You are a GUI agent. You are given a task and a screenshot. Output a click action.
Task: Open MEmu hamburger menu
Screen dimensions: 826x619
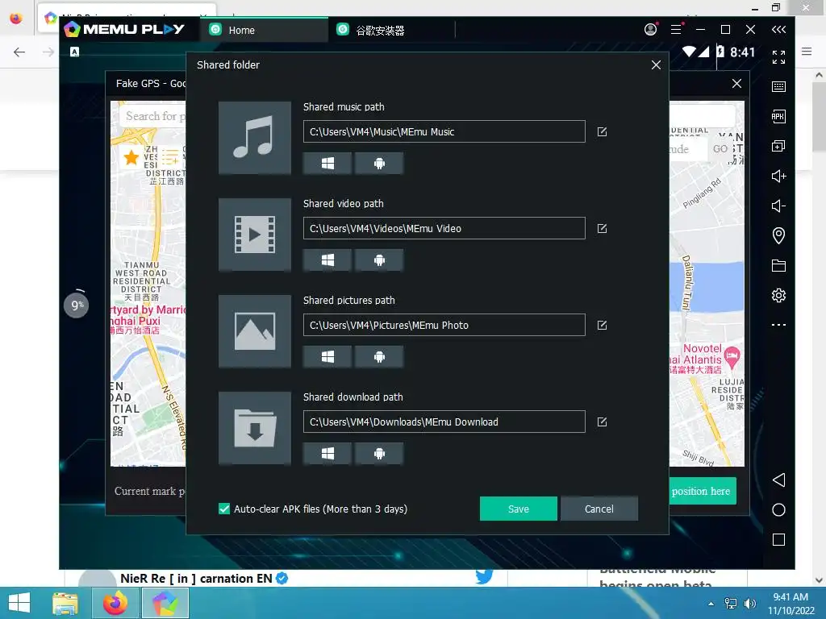tap(677, 30)
